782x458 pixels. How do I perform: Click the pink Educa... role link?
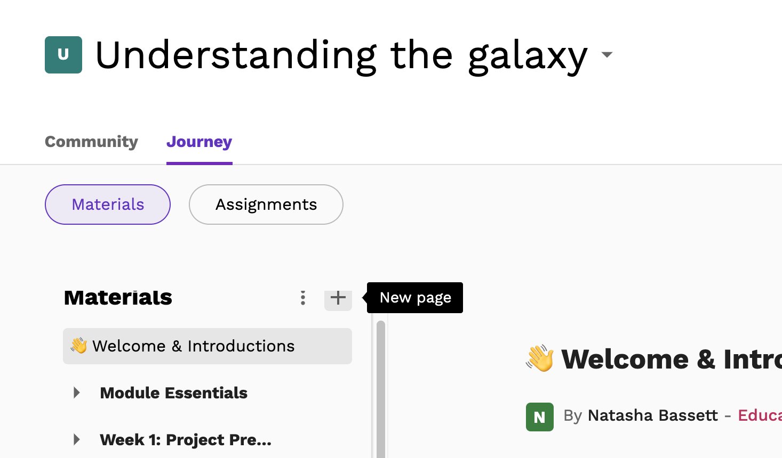coord(760,415)
